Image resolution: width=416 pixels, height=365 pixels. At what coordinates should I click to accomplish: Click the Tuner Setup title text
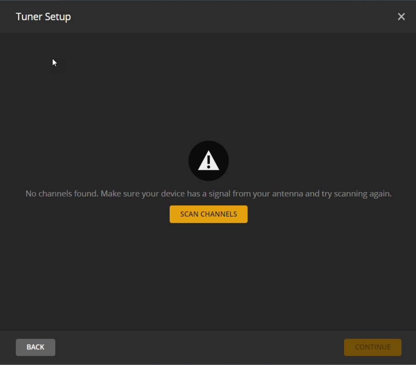point(43,17)
